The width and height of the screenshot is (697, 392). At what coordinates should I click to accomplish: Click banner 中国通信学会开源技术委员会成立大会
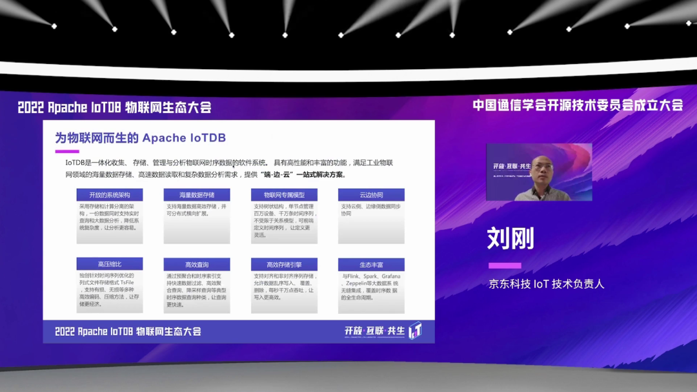click(578, 105)
